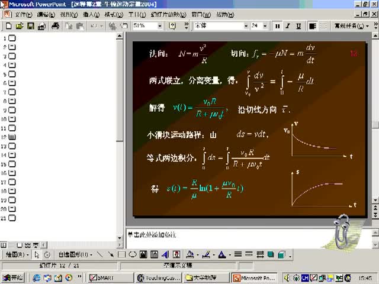The width and height of the screenshot is (379, 284).
Task: Click the Help question mark icon
Action: coord(172,26)
